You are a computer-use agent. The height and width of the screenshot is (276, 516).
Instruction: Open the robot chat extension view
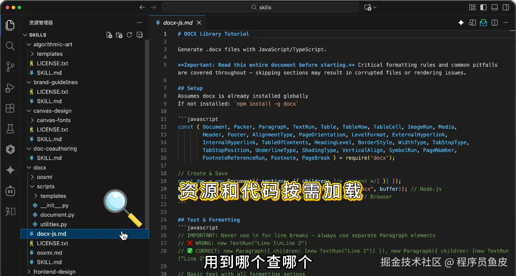(x=10, y=191)
